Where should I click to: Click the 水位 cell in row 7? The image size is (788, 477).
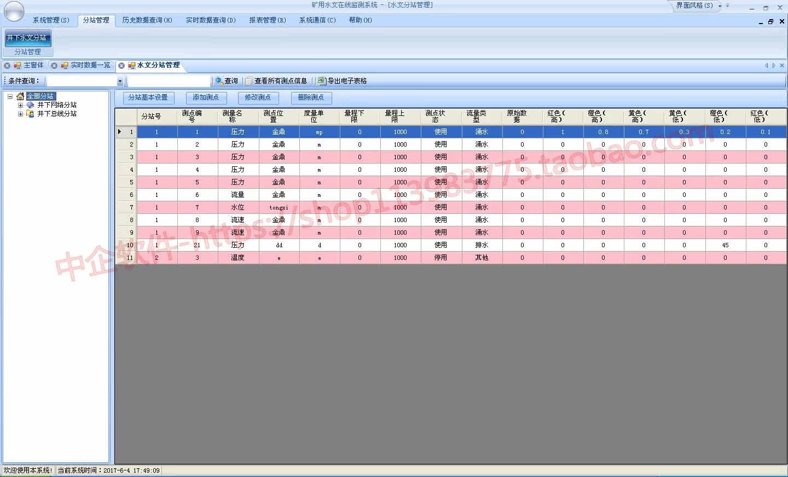click(x=238, y=207)
